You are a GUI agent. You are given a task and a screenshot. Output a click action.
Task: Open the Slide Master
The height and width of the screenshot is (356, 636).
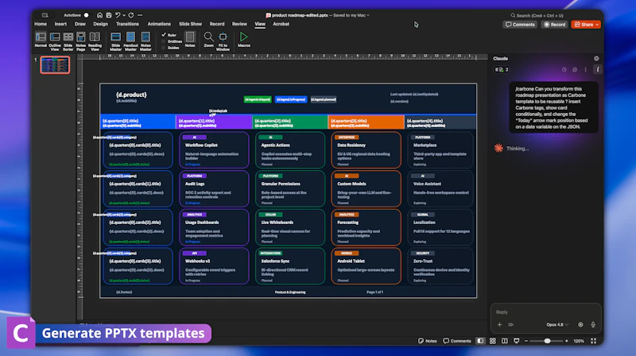pos(115,41)
